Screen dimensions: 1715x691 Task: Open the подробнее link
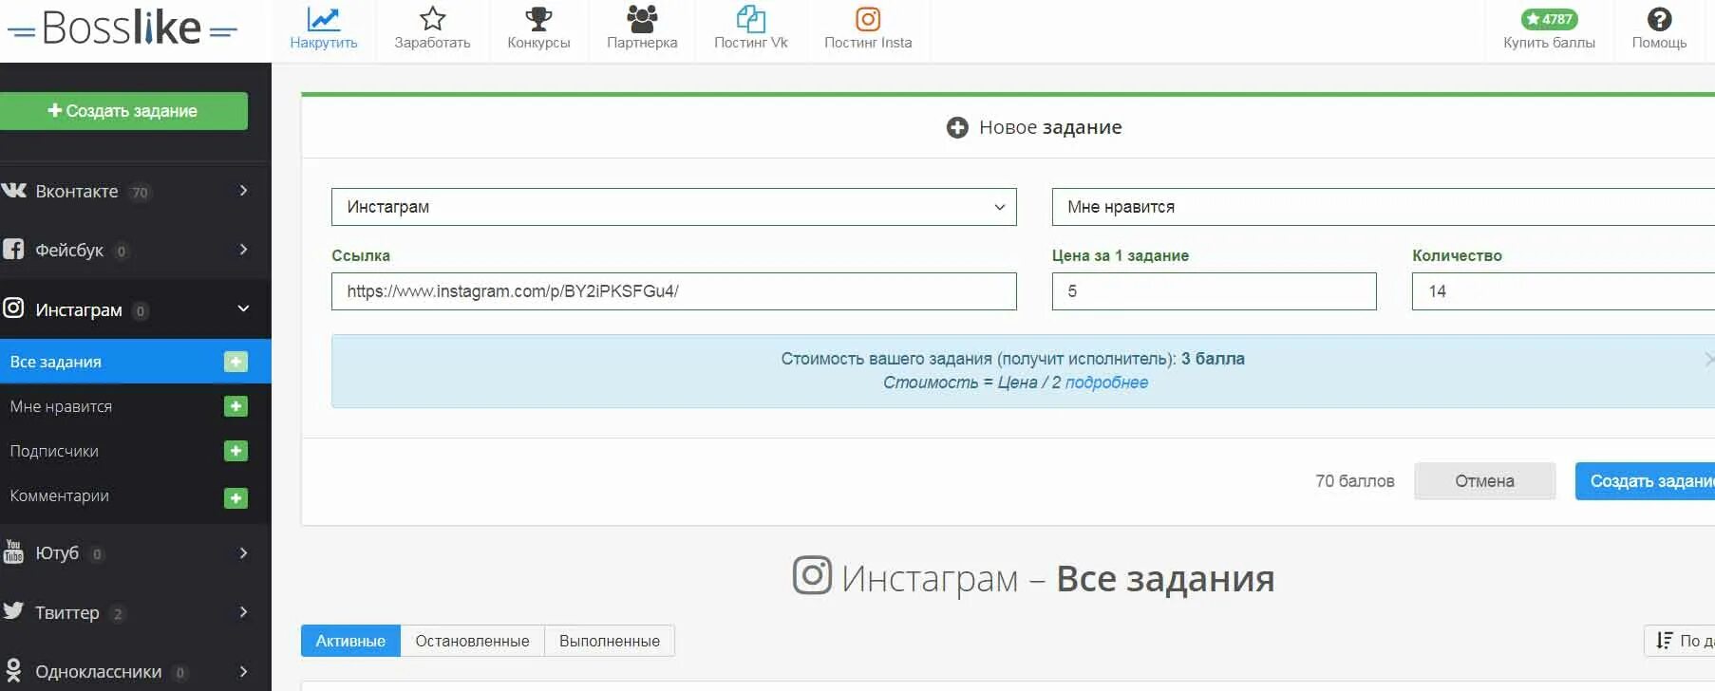coord(1106,383)
